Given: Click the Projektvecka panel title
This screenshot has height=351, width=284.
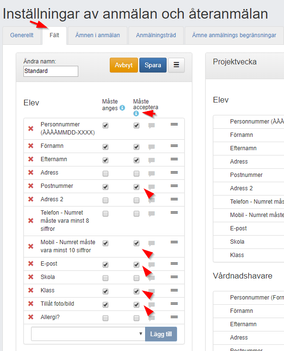Looking at the screenshot, I should [235, 62].
